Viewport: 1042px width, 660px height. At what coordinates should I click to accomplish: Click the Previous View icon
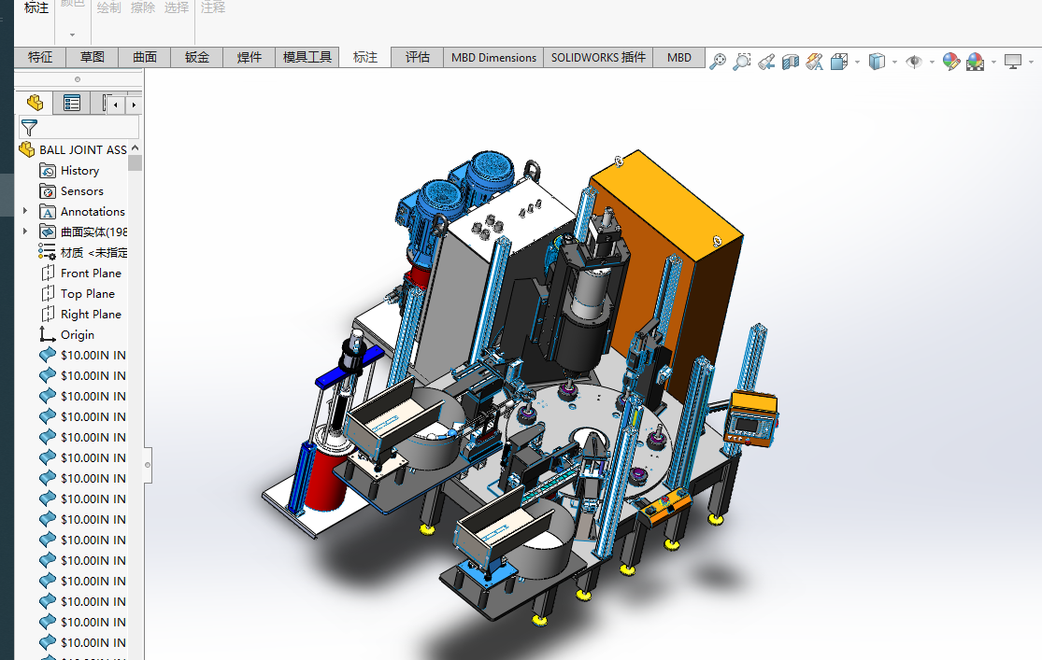766,62
